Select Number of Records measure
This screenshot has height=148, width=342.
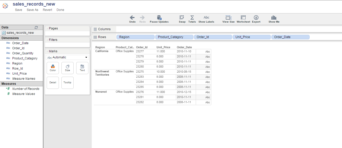(x=26, y=89)
